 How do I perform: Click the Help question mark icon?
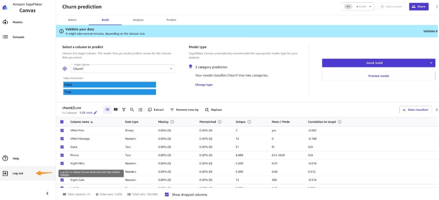[x=5, y=158]
